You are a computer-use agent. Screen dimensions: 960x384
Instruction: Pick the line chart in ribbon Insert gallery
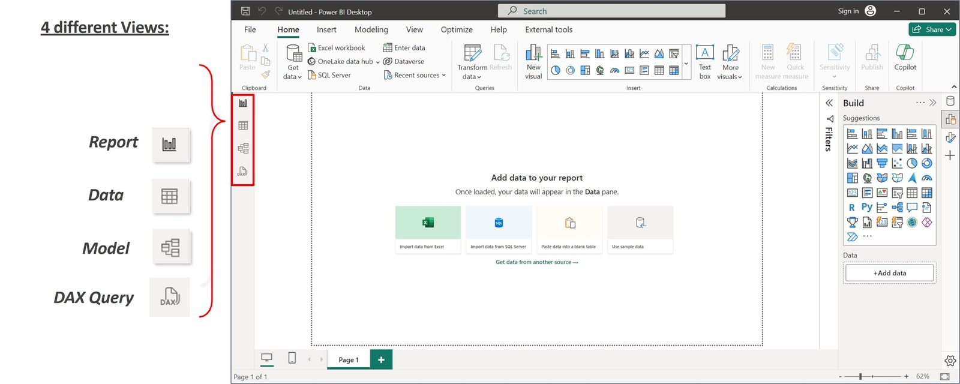click(644, 54)
